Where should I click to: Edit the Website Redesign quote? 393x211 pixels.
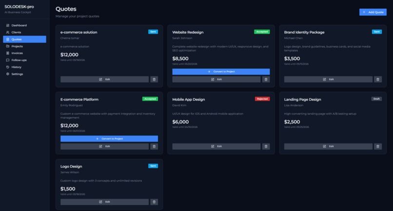216,79
